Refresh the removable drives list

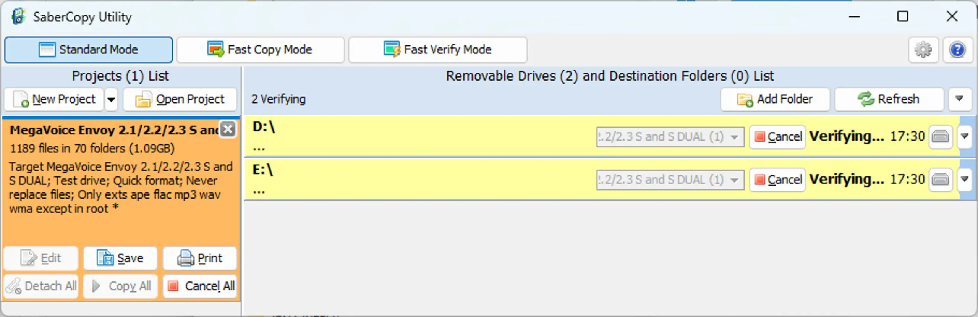[889, 99]
